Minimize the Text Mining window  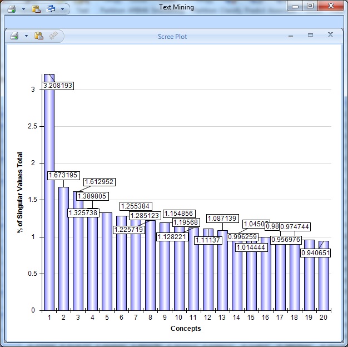point(295,7)
